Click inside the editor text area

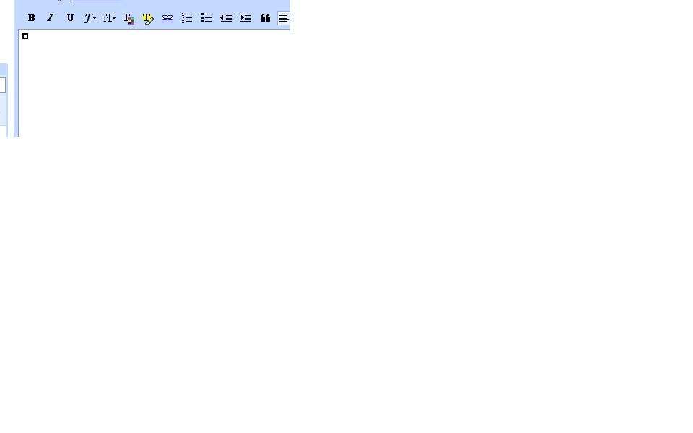(x=154, y=84)
